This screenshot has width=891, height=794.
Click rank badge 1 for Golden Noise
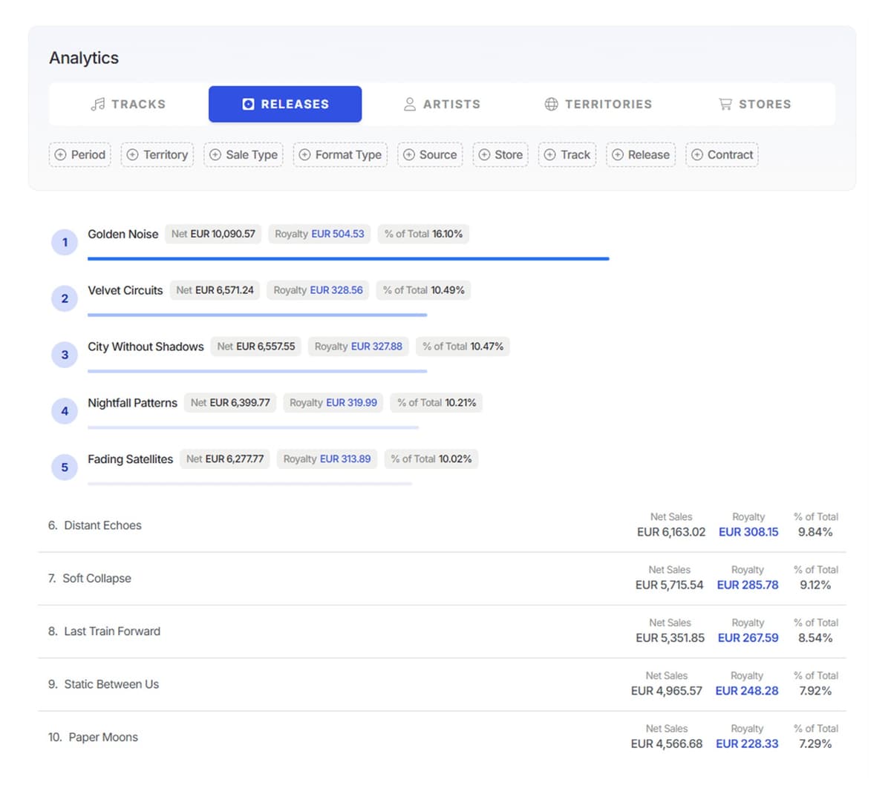65,242
